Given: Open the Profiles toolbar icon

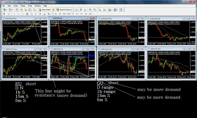Looking at the screenshot, I should click(10, 10).
